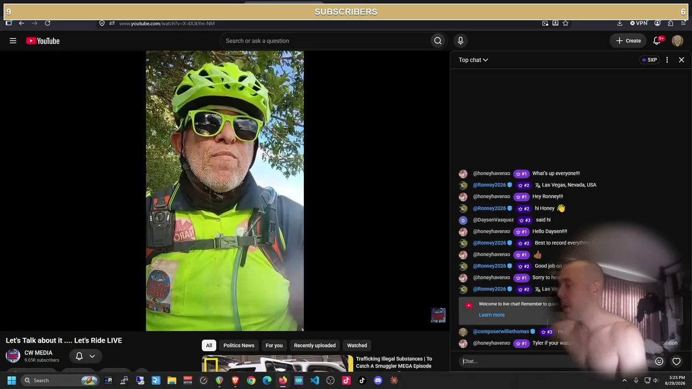Open the browser VPN panel

pos(638,23)
